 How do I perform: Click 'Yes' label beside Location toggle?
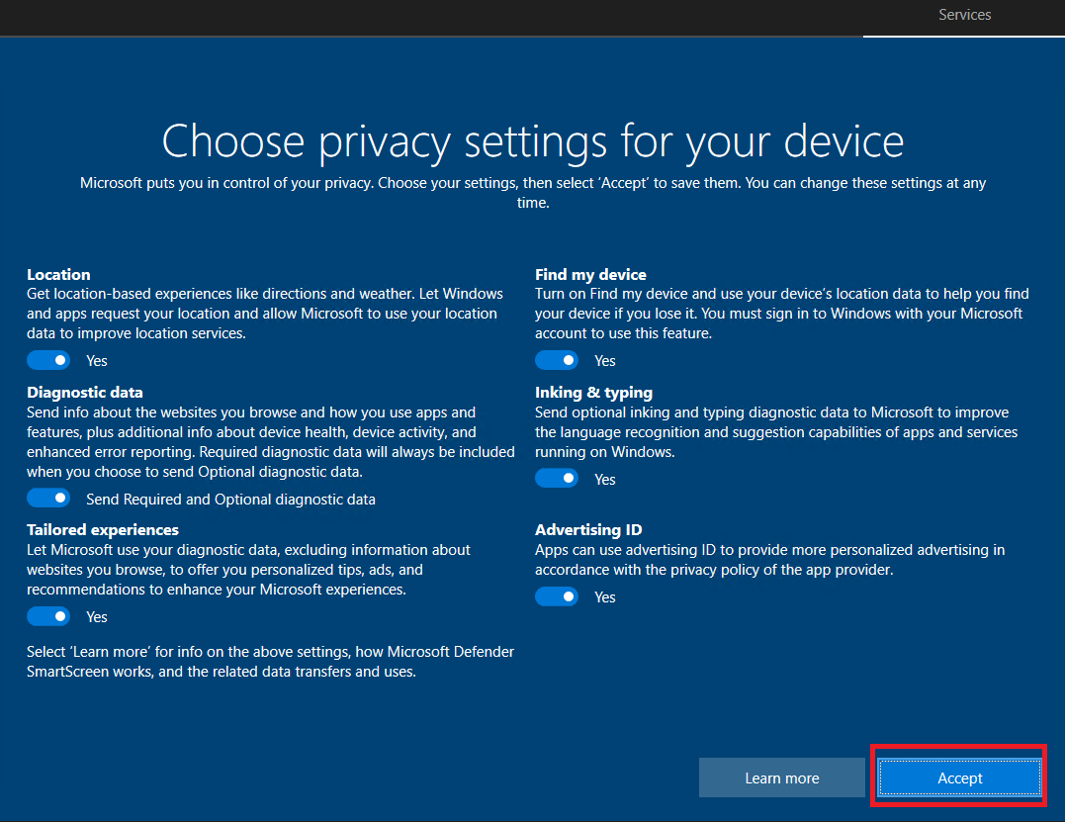[97, 361]
